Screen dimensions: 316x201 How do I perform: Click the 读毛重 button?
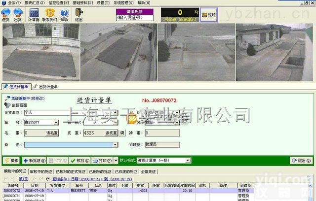coord(52,133)
